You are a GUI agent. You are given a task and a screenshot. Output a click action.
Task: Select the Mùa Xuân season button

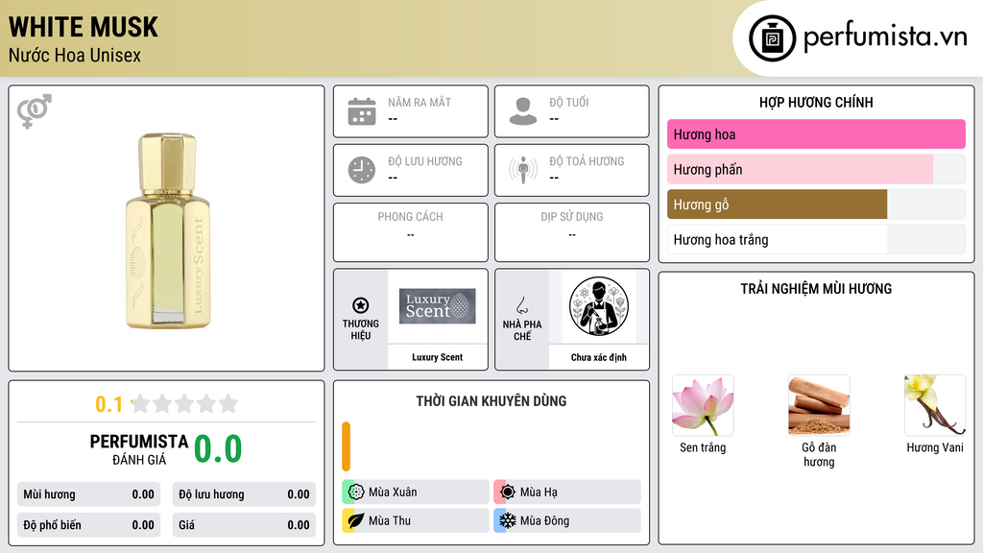416,493
